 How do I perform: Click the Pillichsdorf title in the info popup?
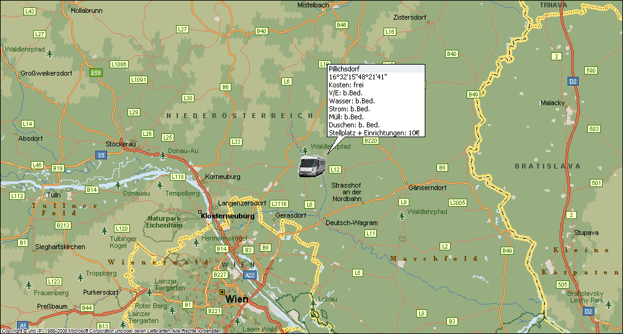[x=344, y=69]
